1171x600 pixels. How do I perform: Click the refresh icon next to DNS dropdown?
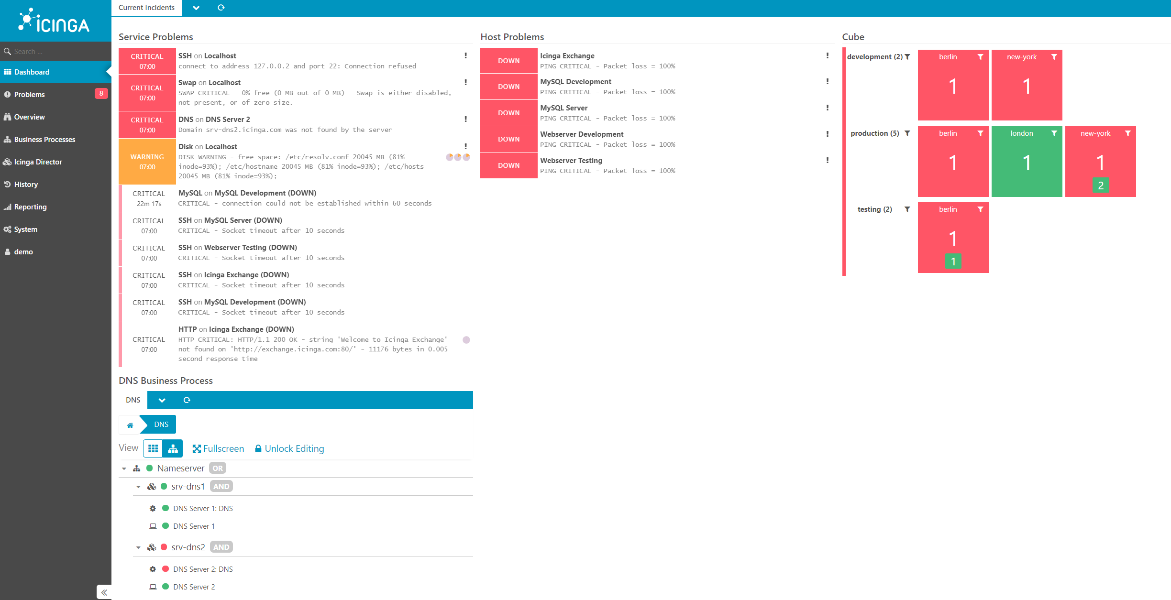coord(186,400)
